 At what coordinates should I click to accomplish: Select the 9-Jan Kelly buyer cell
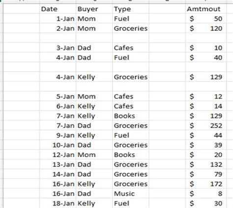click(x=94, y=135)
